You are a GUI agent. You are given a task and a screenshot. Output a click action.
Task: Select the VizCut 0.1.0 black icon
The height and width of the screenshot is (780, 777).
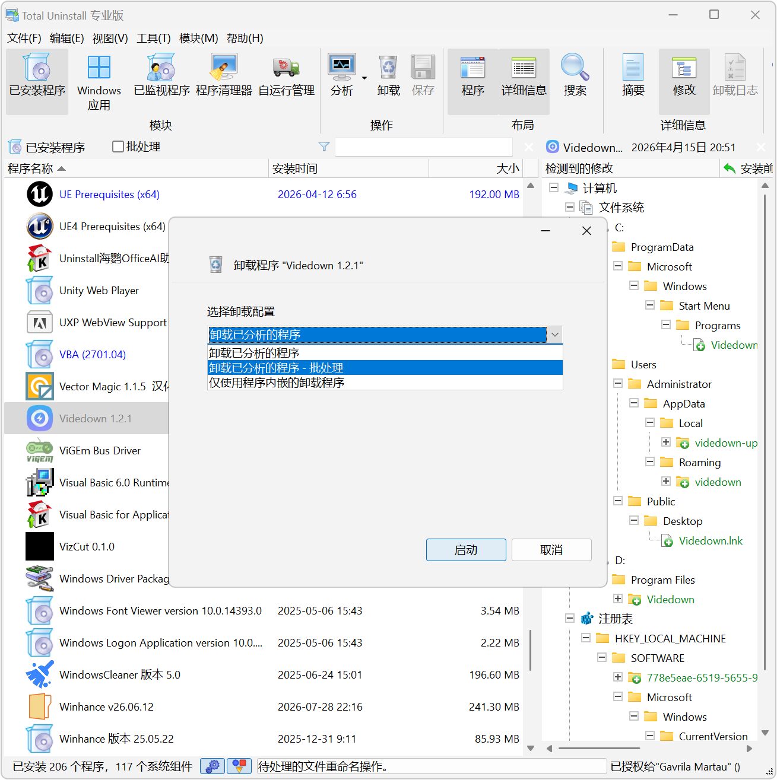[40, 546]
